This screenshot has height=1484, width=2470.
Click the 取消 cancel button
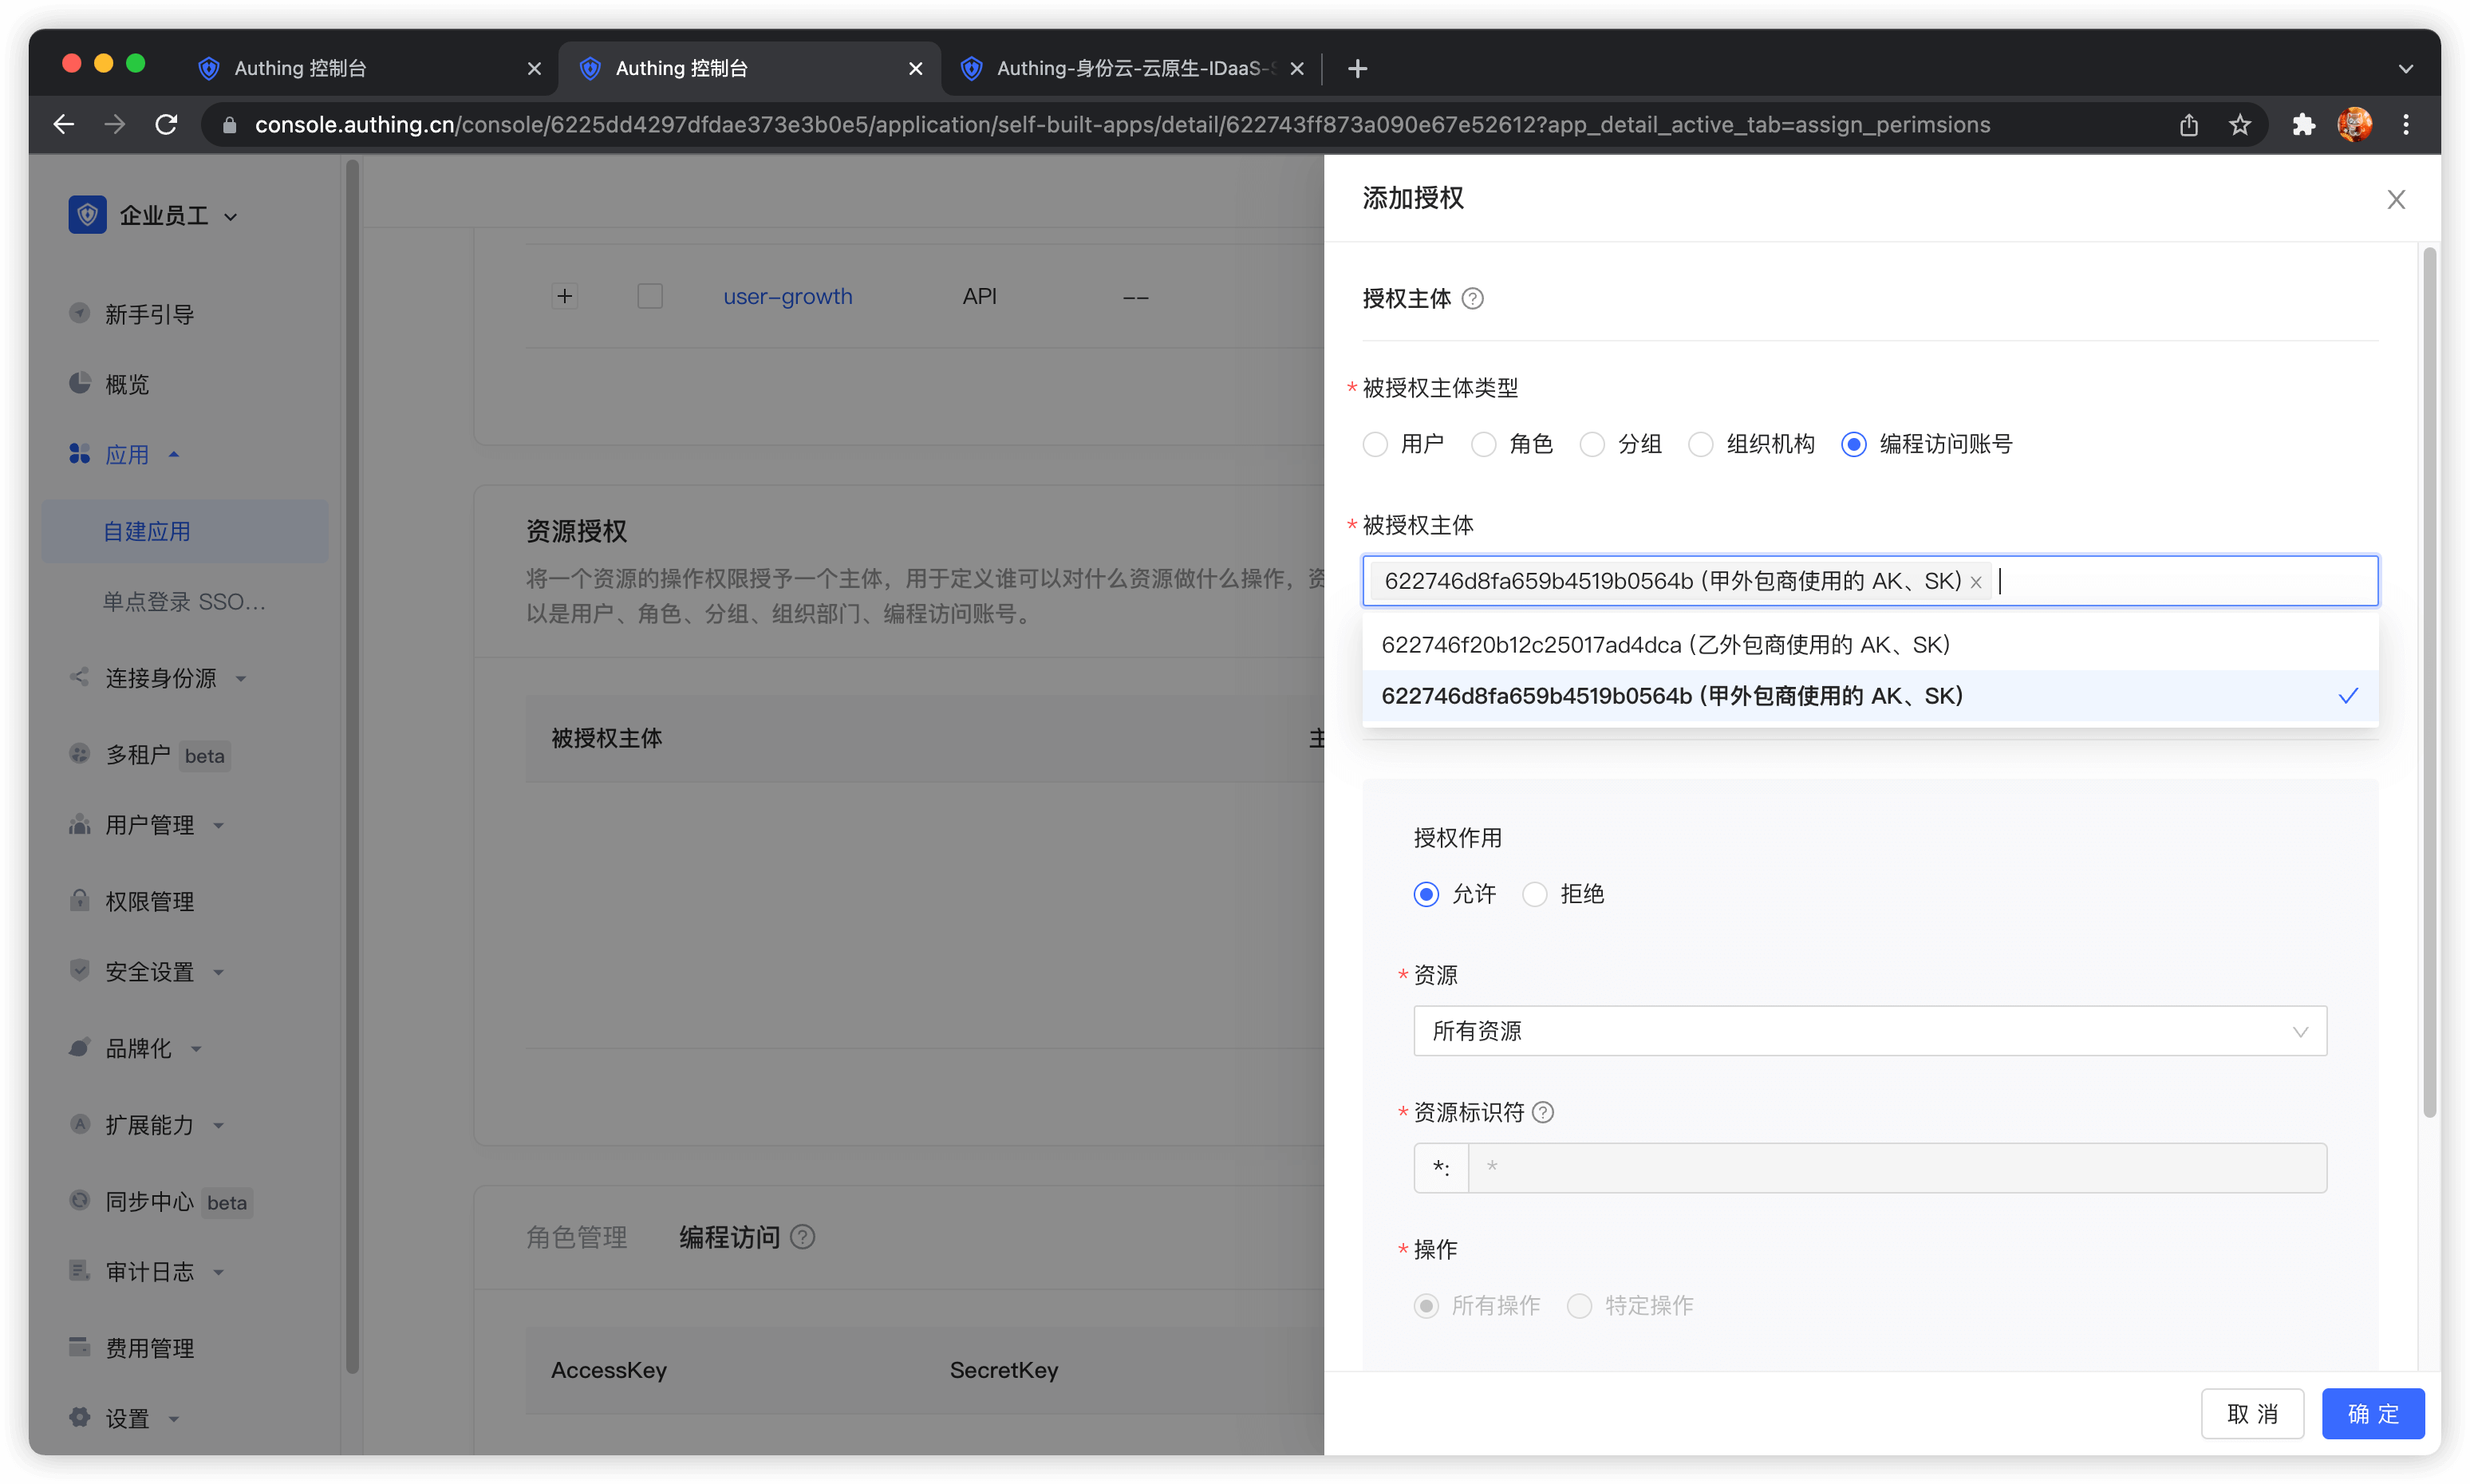click(2252, 1414)
